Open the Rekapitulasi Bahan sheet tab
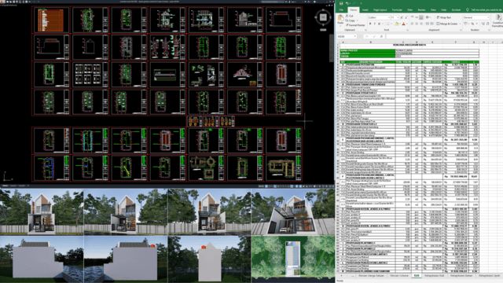The width and height of the screenshot is (503, 283). [x=461, y=276]
